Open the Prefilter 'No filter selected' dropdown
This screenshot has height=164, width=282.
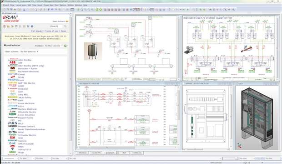click(x=54, y=46)
